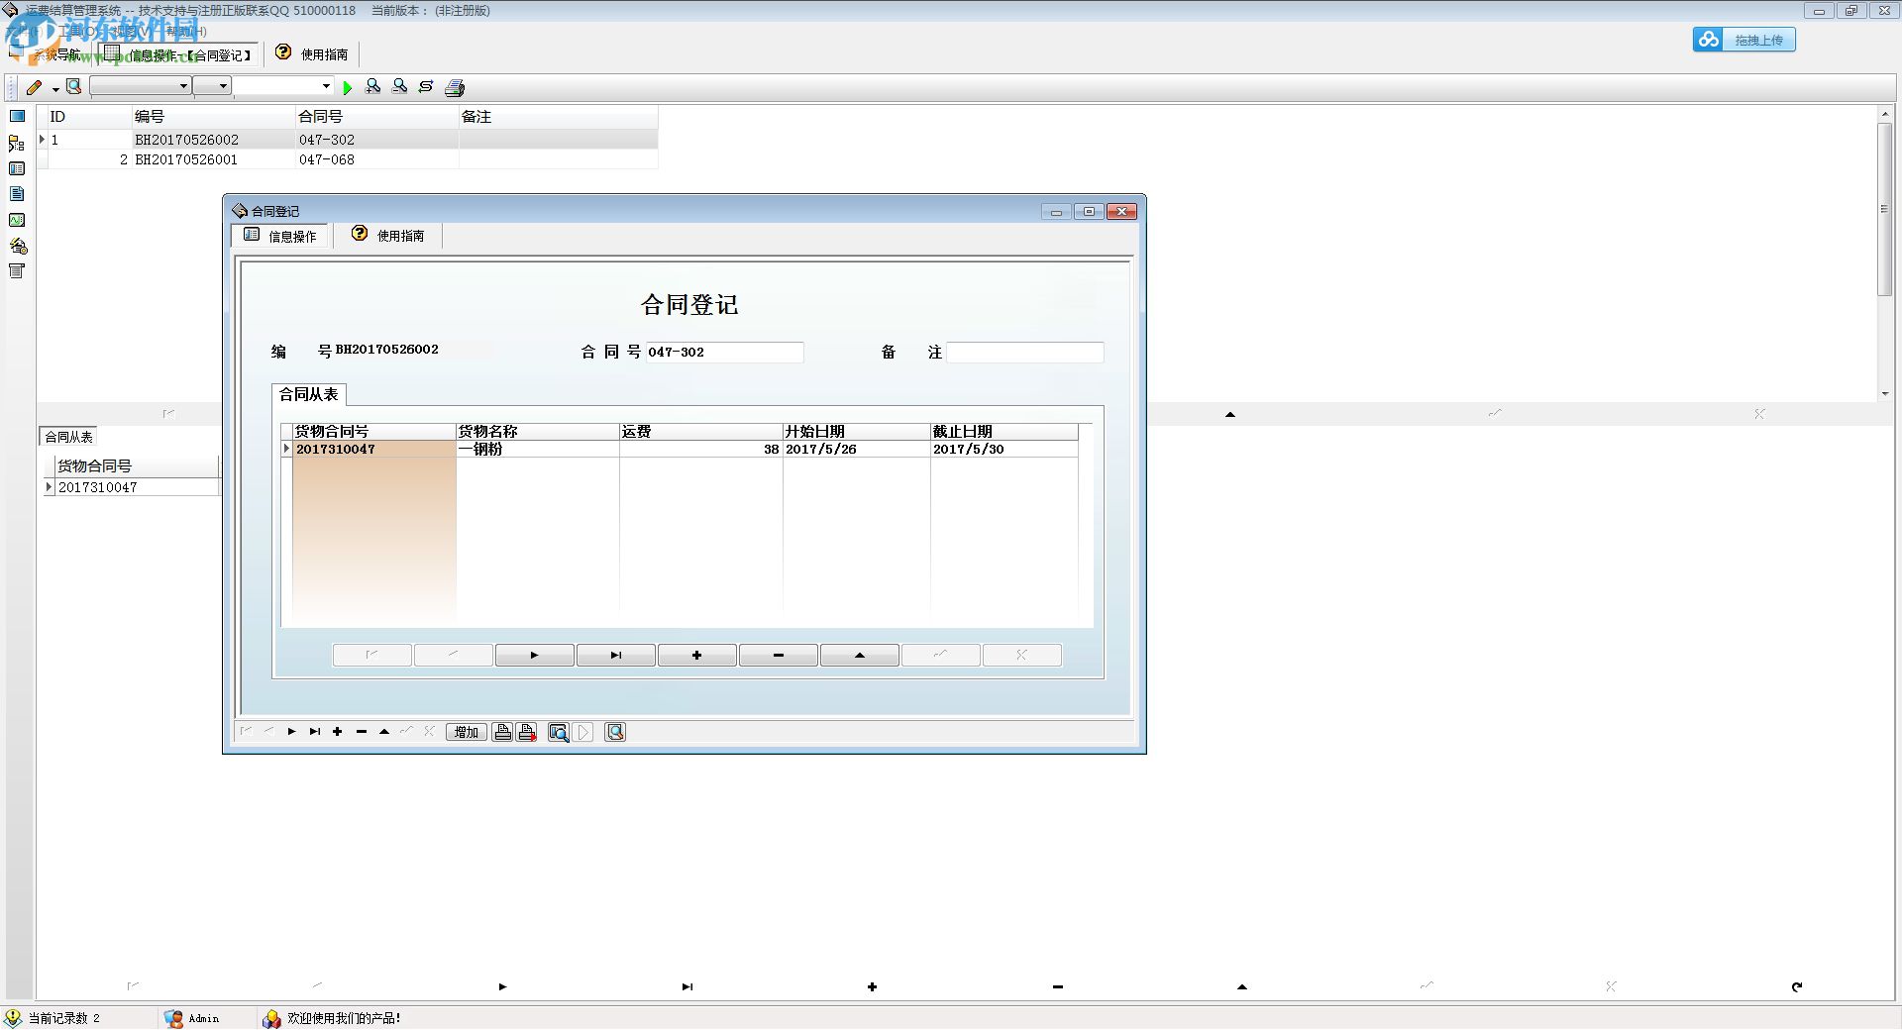Image resolution: width=1902 pixels, height=1030 pixels.
Task: Click the print icon beside 增加
Action: point(503,732)
